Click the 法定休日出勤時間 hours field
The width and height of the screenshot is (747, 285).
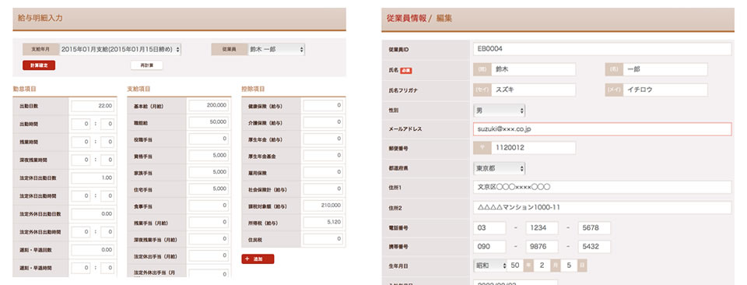(x=80, y=196)
